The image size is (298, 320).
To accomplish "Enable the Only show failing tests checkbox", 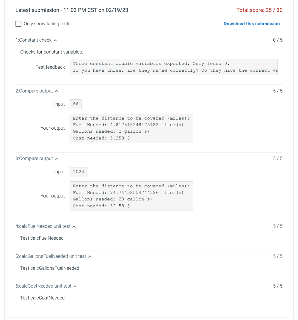I will 18,24.
